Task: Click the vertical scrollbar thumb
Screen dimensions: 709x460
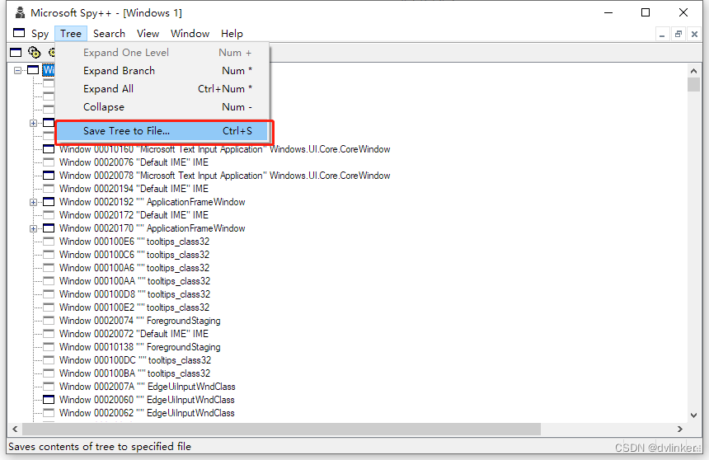Action: click(693, 85)
